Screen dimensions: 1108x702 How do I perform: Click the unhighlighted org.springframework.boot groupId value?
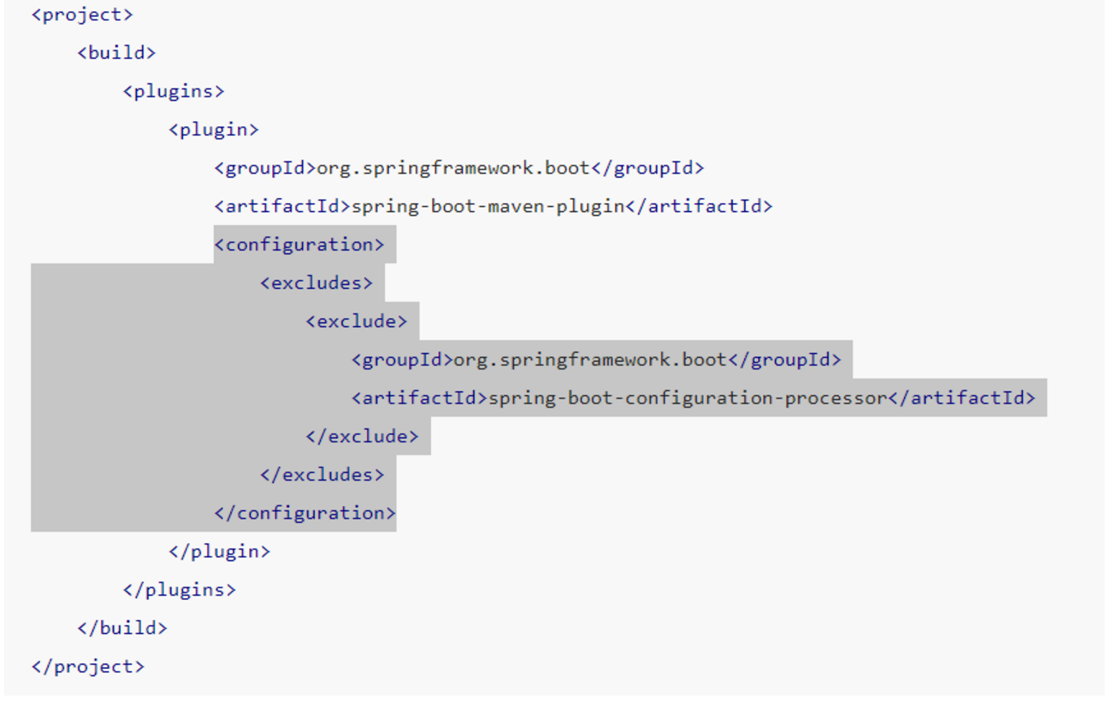452,168
